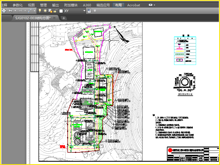Toggle layer freeze sun icon
Screen dimensions: 220x165
click(x=45, y=11)
